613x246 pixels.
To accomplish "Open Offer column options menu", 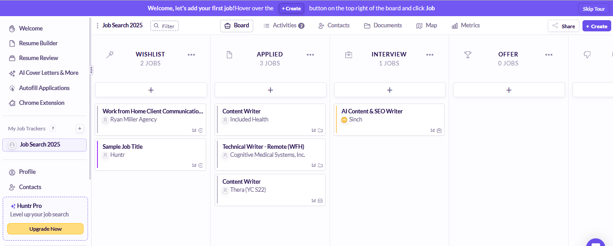I will [x=549, y=55].
